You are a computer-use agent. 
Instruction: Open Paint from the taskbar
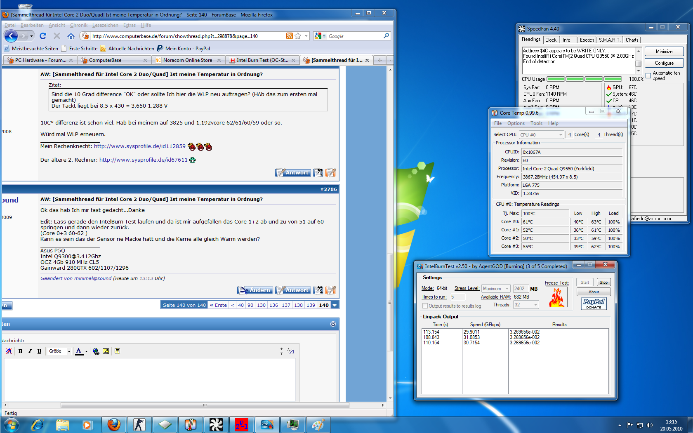[x=318, y=425]
